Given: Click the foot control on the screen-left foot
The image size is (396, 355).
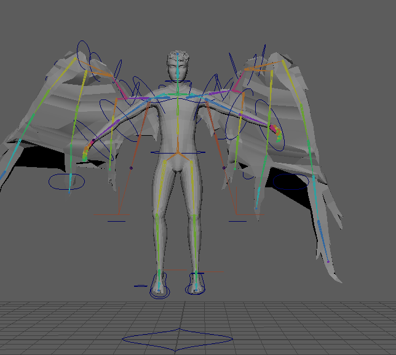Looking at the screenshot, I should tap(159, 292).
